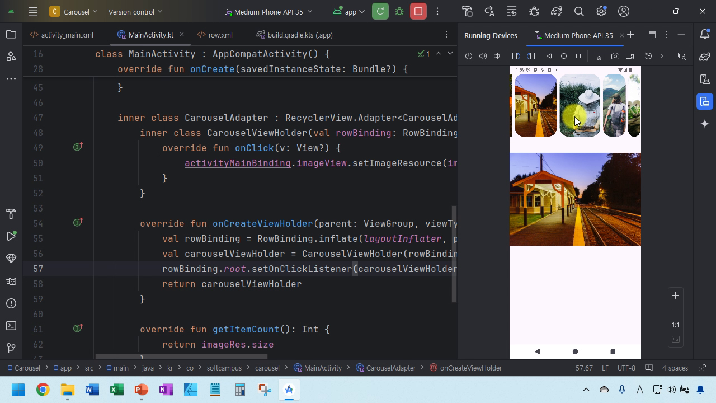Switch to the activity_main.xml tab
This screenshot has height=403, width=716.
(x=62, y=35)
